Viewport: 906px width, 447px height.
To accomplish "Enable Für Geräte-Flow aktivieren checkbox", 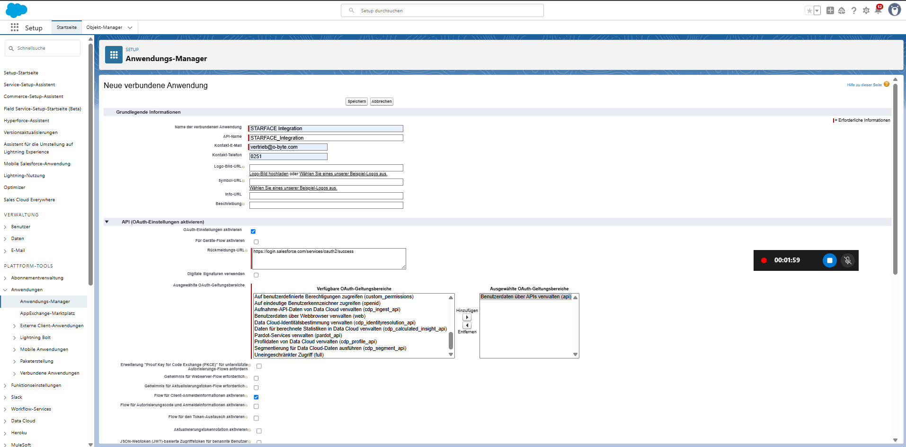I will click(256, 242).
